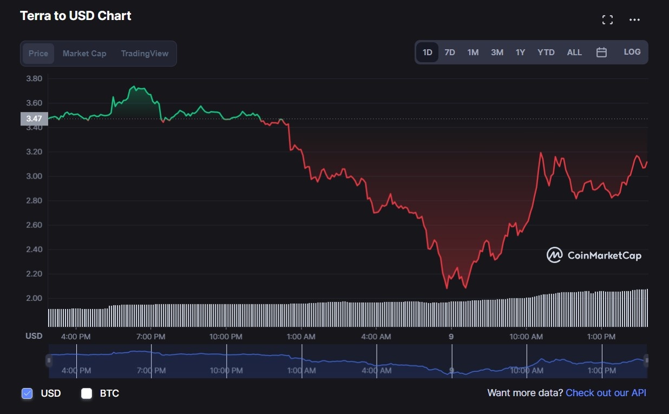Select the 1M time range button
This screenshot has width=669, height=414.
[x=473, y=52]
